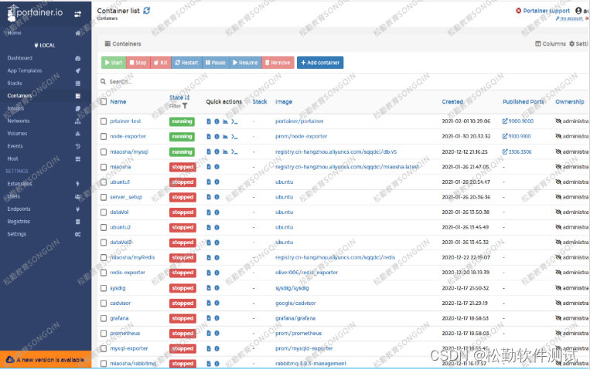The image size is (590, 370).
Task: Open logs icon for cadvisor container
Action: (x=209, y=303)
